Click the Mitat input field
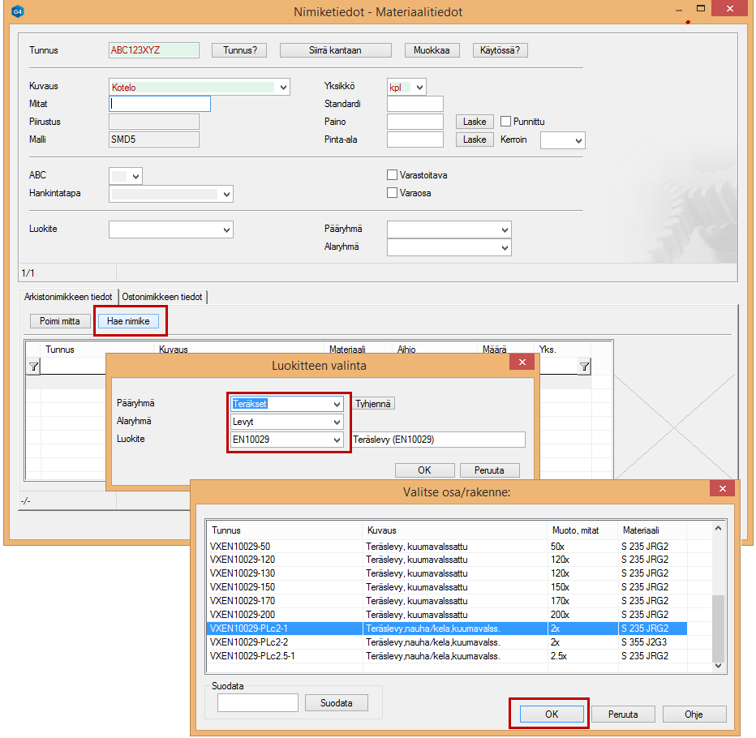756x738 pixels. pyautogui.click(x=160, y=104)
